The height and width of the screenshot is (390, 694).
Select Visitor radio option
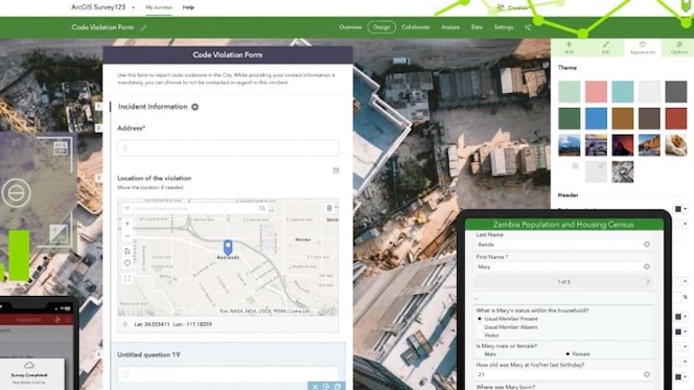pyautogui.click(x=480, y=335)
